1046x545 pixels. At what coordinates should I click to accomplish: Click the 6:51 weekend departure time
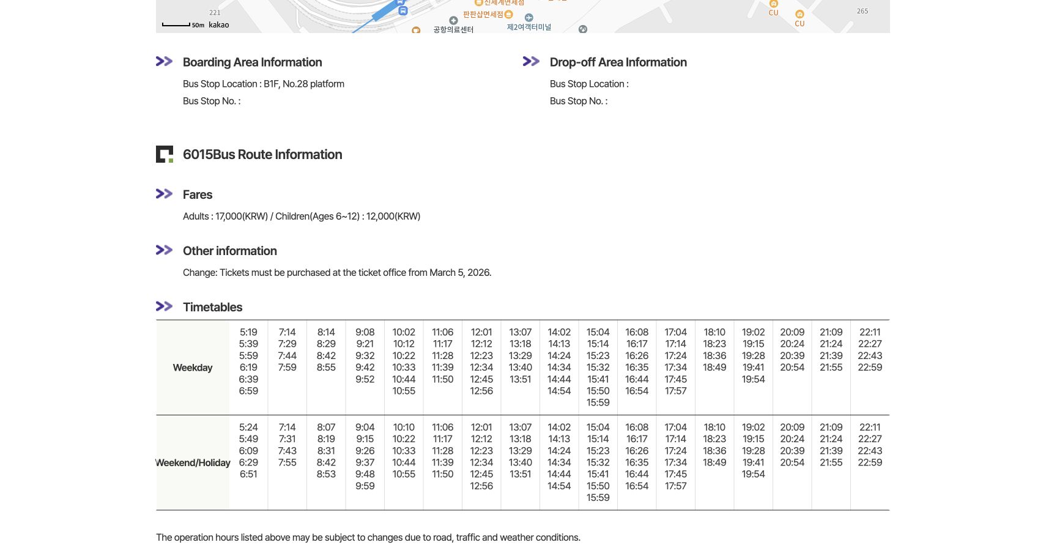pyautogui.click(x=248, y=474)
